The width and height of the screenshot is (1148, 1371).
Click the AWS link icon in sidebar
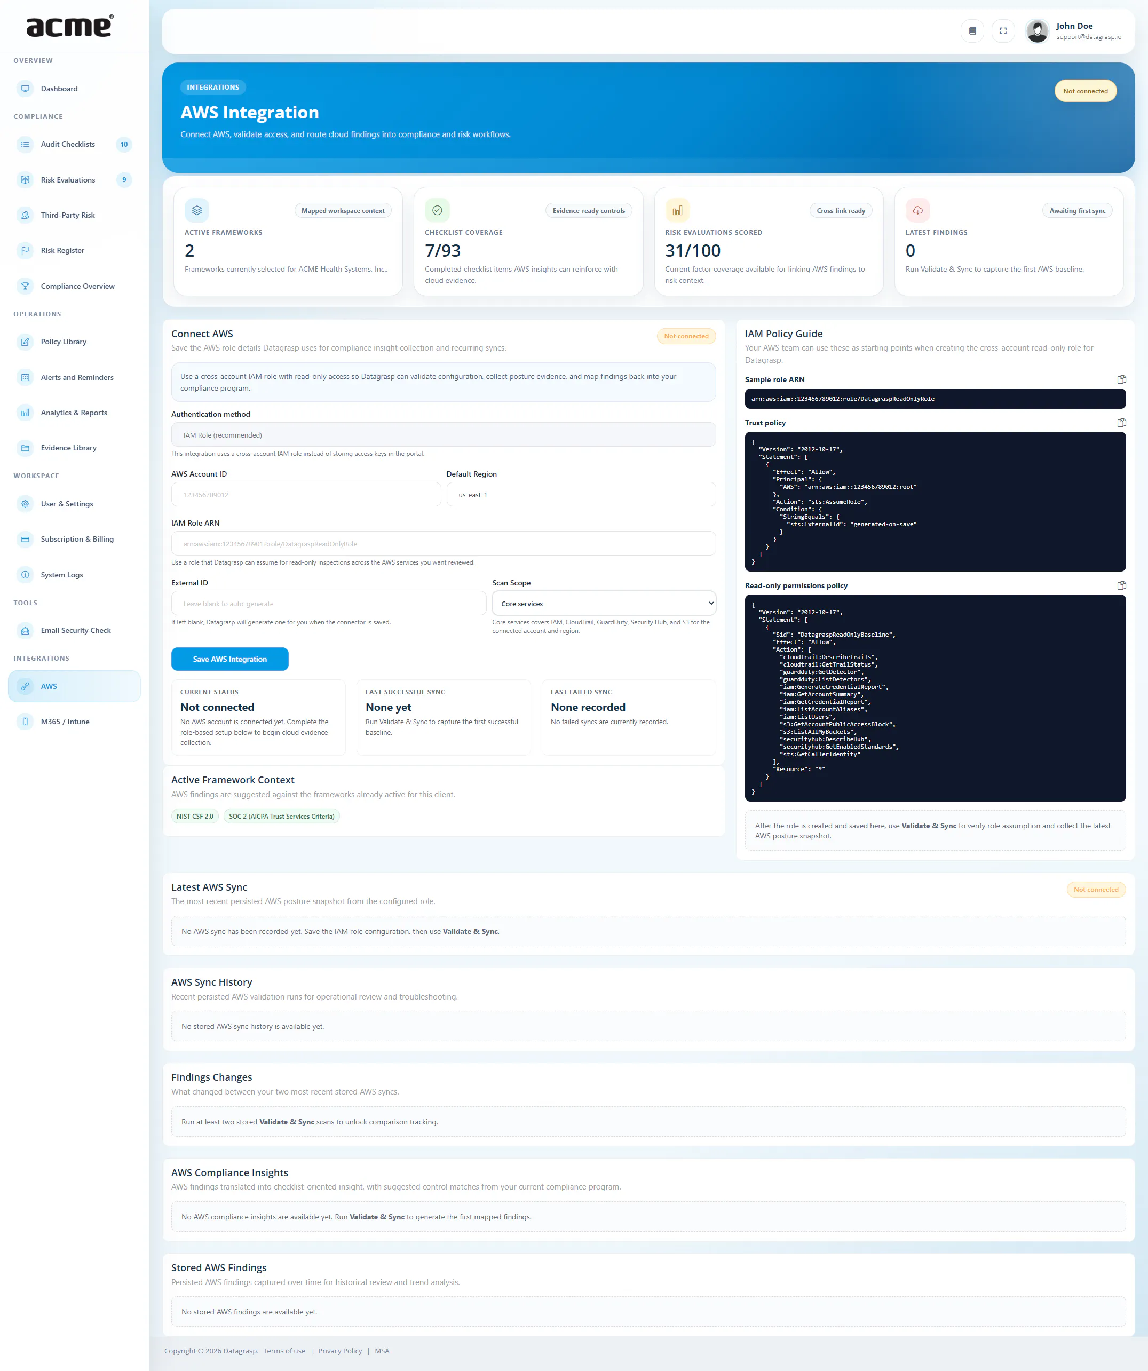point(25,686)
